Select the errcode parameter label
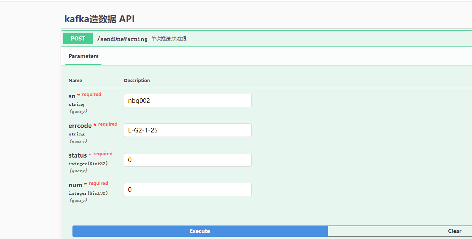472x239 pixels. pyautogui.click(x=80, y=126)
